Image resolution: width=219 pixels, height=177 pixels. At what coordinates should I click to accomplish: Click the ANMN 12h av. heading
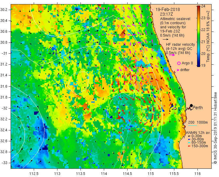coord(198,133)
